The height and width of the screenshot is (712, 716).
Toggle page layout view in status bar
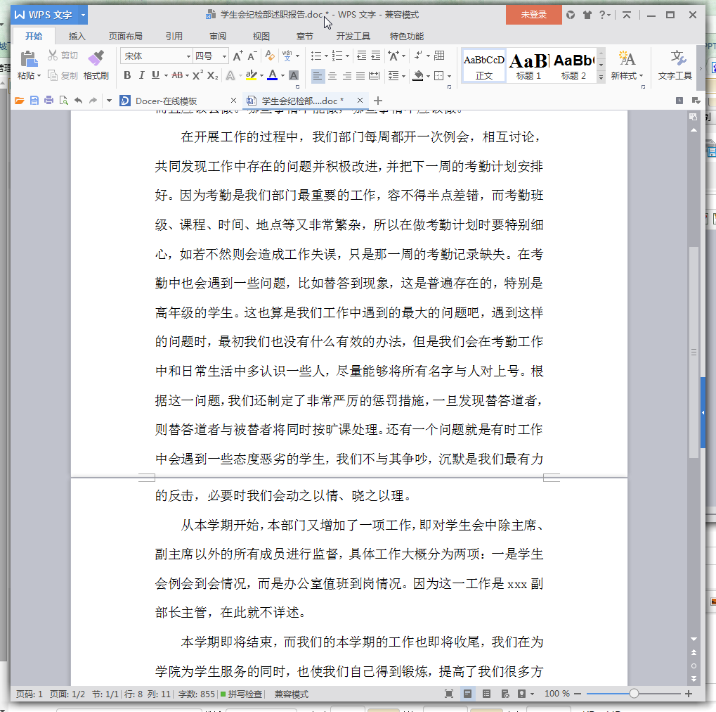[x=467, y=694]
